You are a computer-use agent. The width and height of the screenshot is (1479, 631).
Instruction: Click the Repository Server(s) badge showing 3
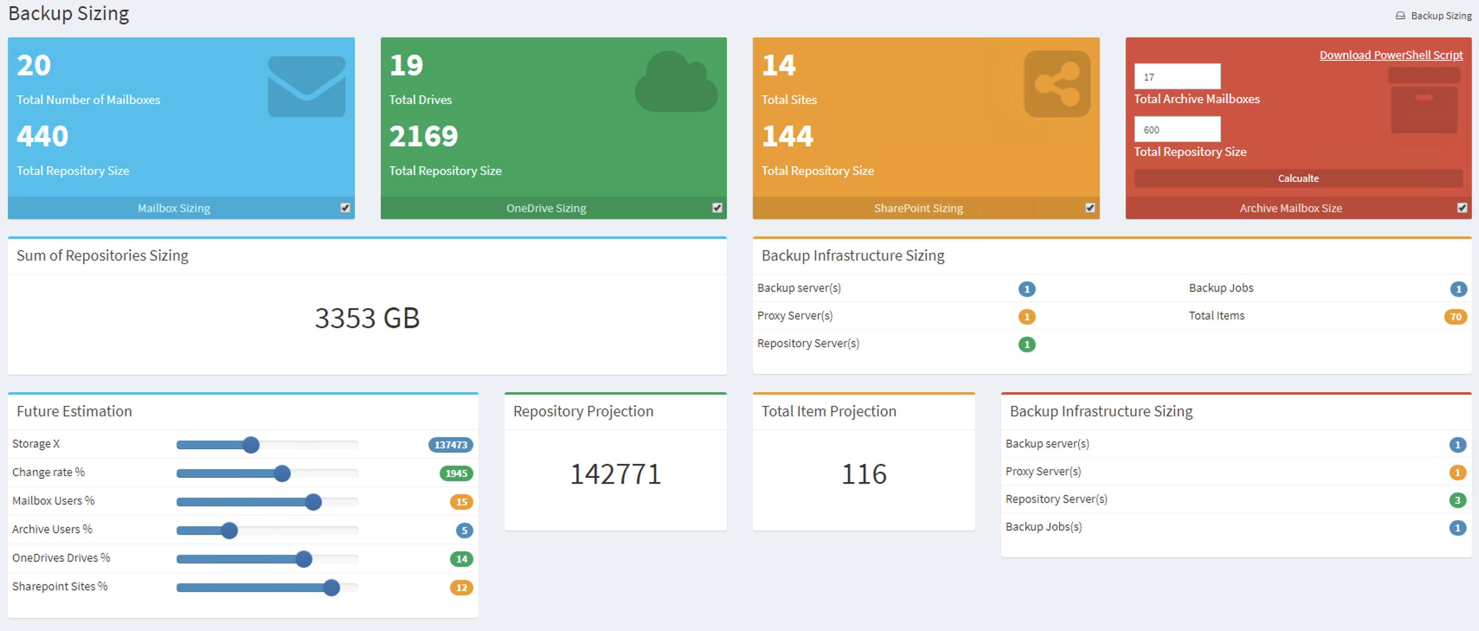[x=1457, y=500]
